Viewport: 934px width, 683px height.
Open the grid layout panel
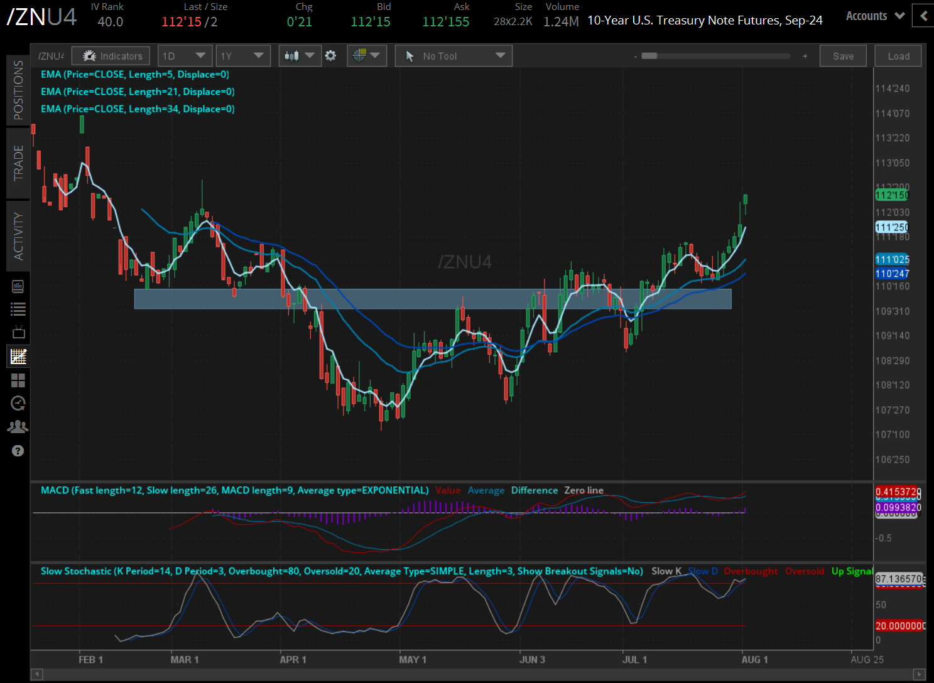[18, 380]
